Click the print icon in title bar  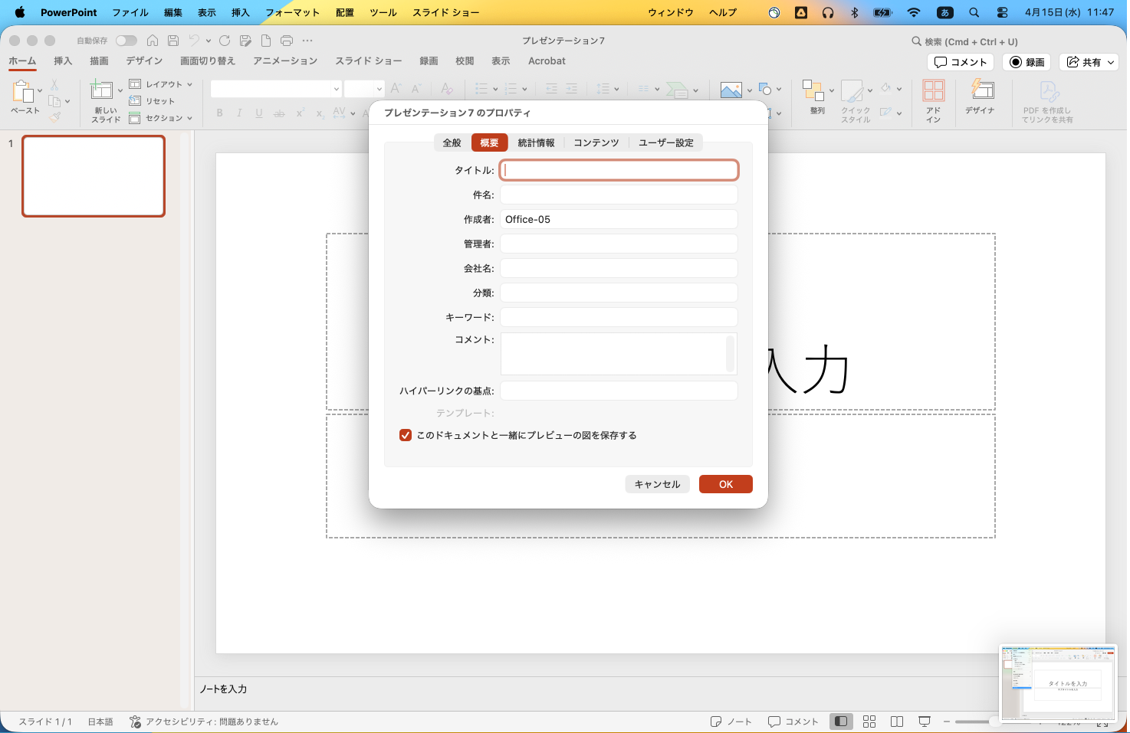tap(287, 41)
